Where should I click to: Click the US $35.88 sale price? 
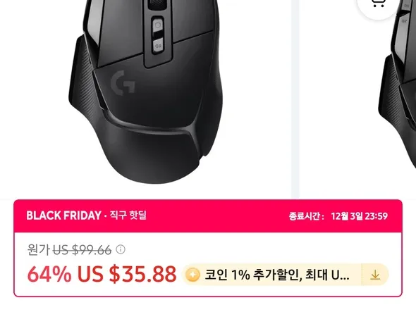127,274
